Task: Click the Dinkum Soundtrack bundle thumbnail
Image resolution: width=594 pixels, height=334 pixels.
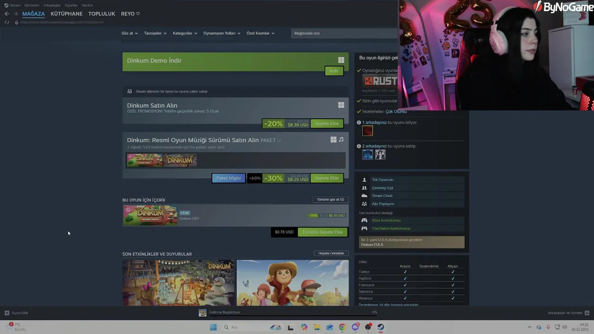Action: coord(145,161)
